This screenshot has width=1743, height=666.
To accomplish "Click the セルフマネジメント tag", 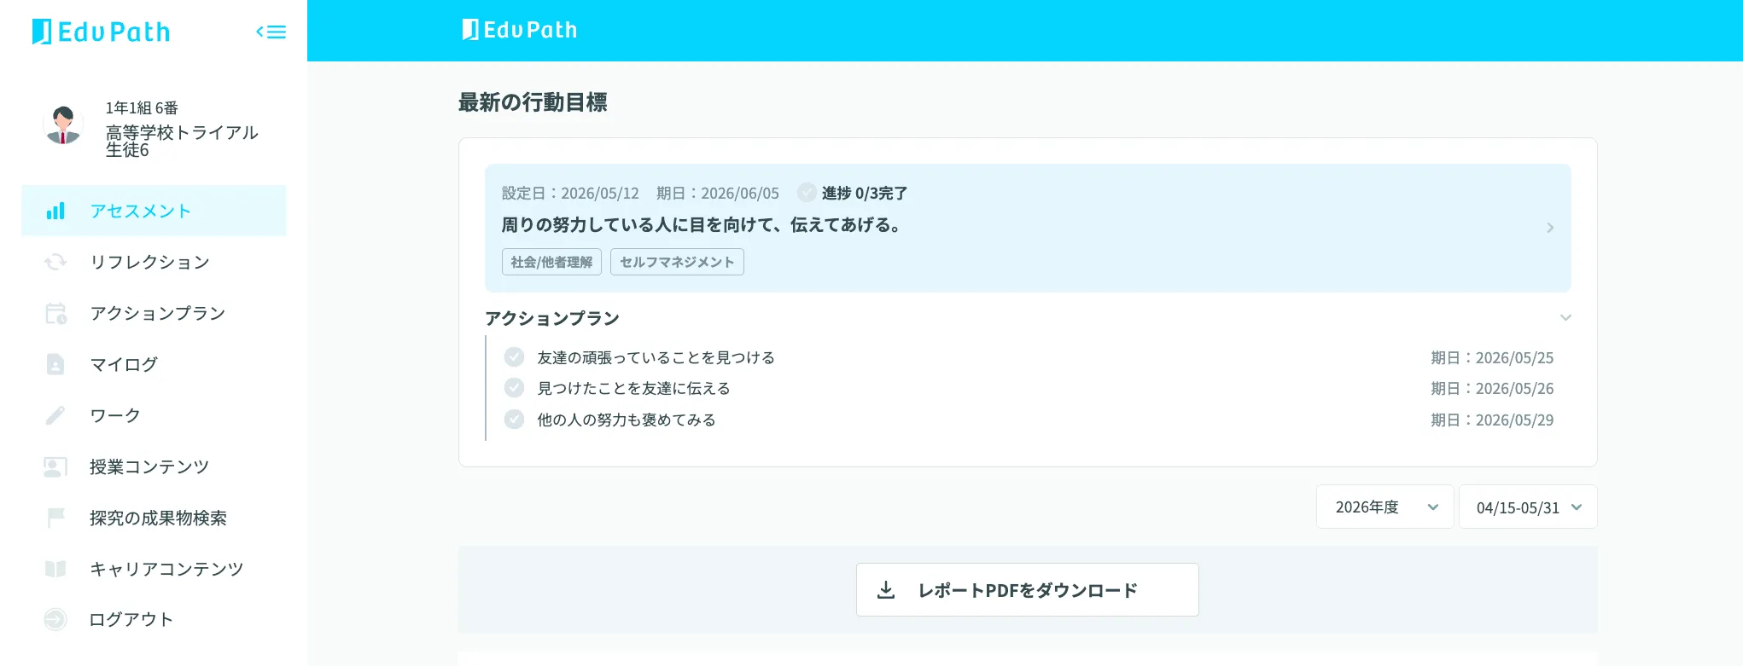I will tap(677, 262).
